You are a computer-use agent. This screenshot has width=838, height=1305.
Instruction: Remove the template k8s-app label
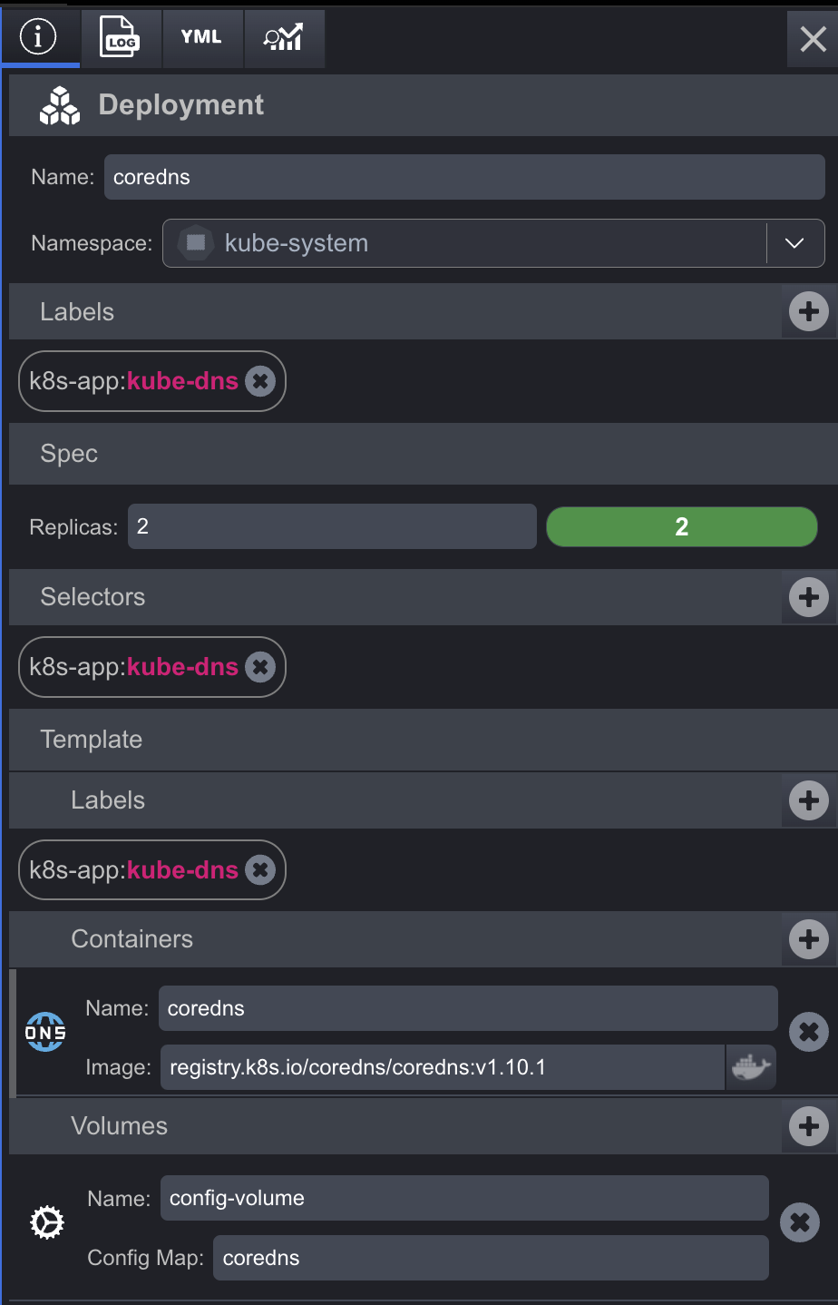coord(260,870)
